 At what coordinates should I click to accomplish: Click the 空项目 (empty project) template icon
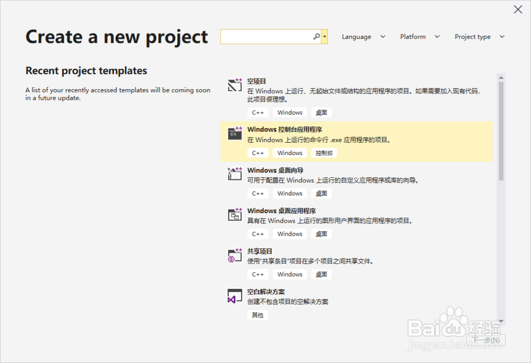pyautogui.click(x=235, y=84)
